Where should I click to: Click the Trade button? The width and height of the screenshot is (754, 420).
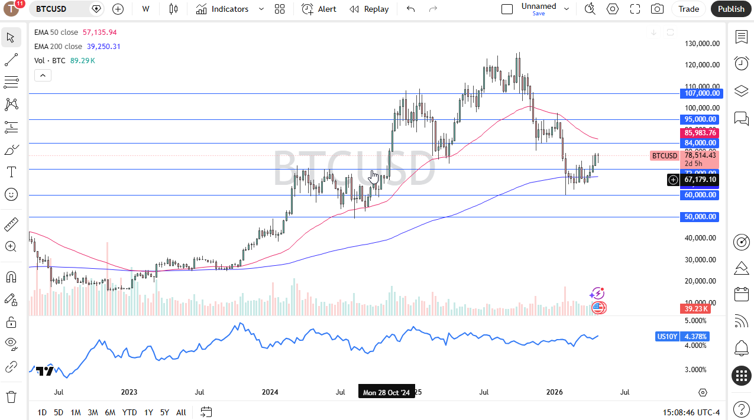(x=688, y=9)
